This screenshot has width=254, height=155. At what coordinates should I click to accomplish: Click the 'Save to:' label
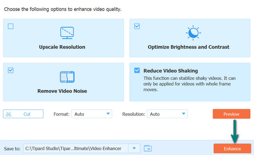[12, 149]
